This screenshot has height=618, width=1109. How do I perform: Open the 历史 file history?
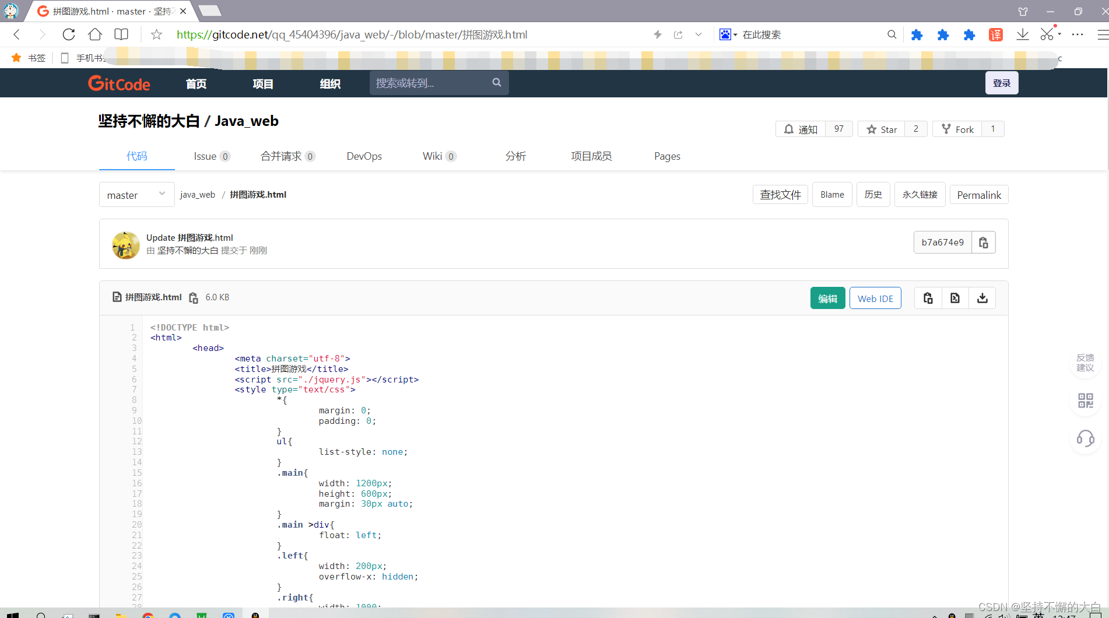click(x=873, y=195)
